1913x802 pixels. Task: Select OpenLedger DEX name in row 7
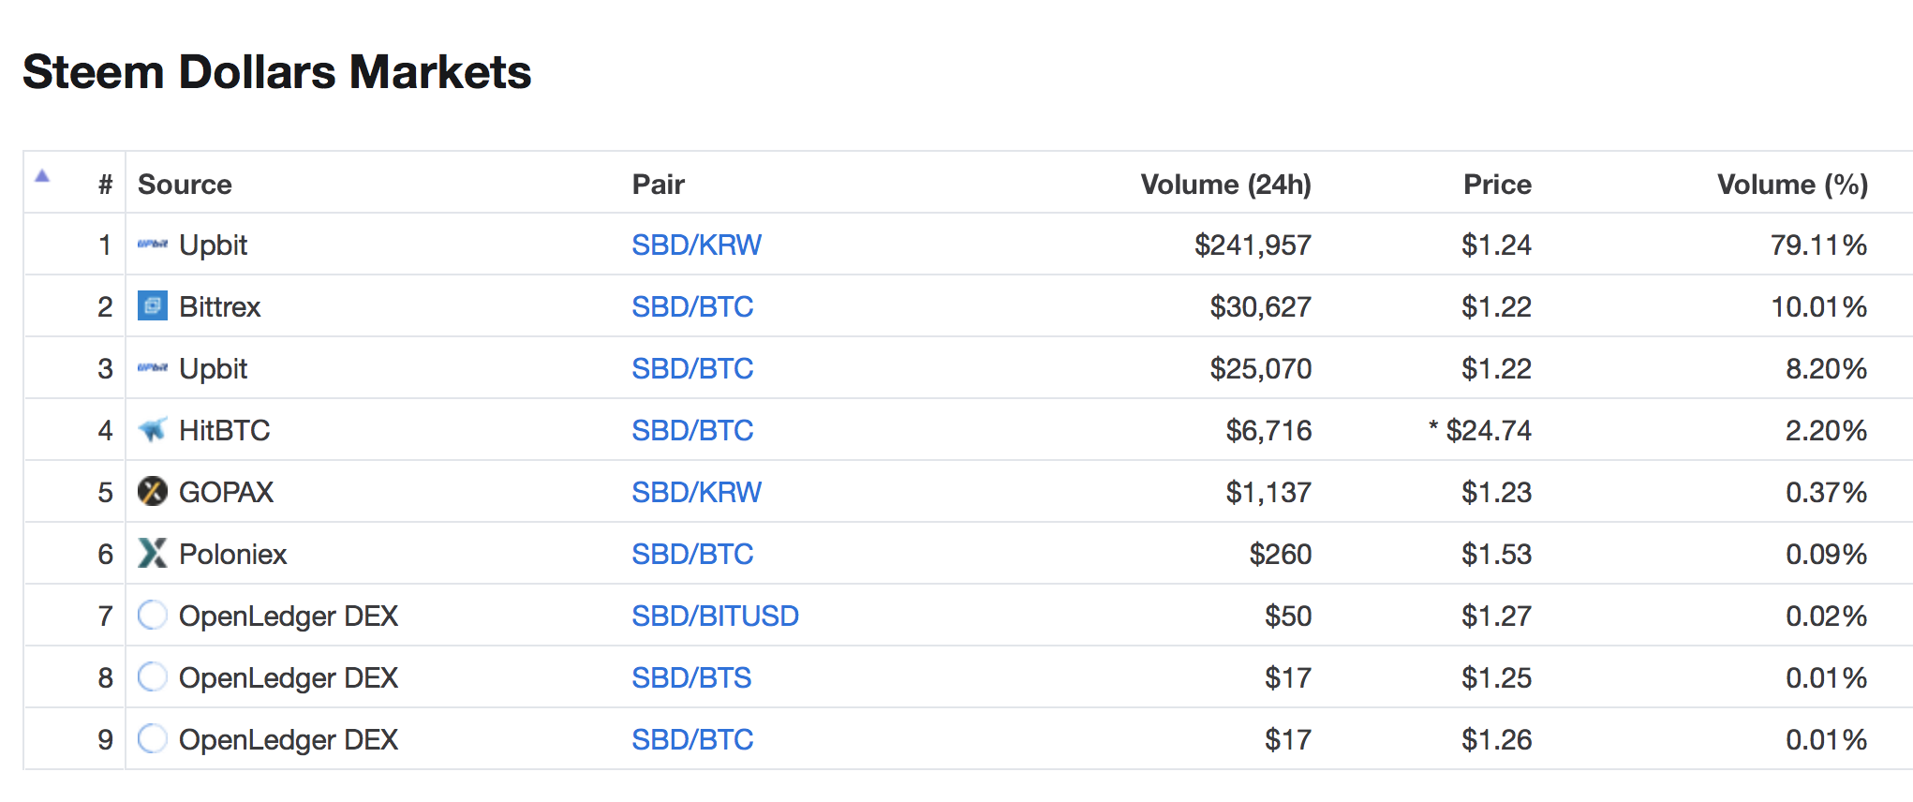tap(289, 616)
